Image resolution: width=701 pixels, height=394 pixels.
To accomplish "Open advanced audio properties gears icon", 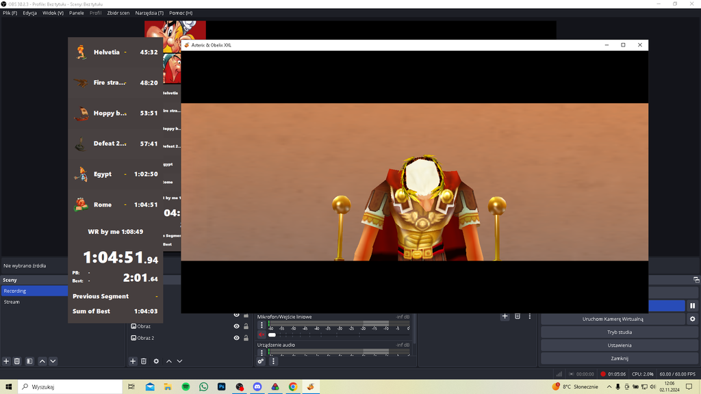I will (261, 361).
